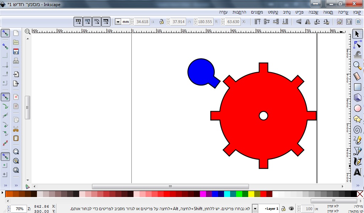Screen dimensions: 364x213
Task: Print the document
Action: (x=16, y=61)
